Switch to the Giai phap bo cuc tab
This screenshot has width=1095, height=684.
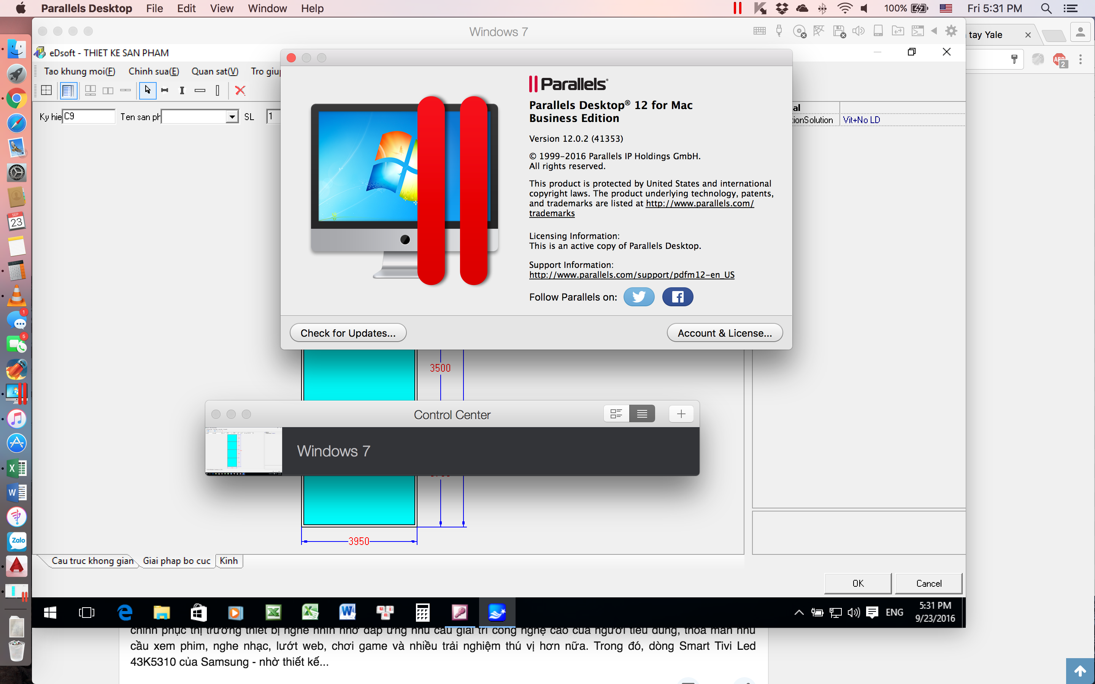[x=176, y=560]
